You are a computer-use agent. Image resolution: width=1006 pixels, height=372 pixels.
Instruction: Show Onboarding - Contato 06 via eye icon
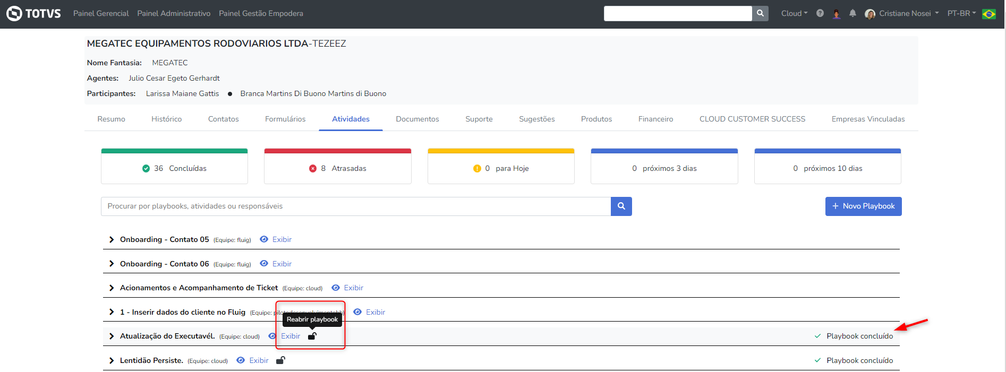click(x=264, y=264)
